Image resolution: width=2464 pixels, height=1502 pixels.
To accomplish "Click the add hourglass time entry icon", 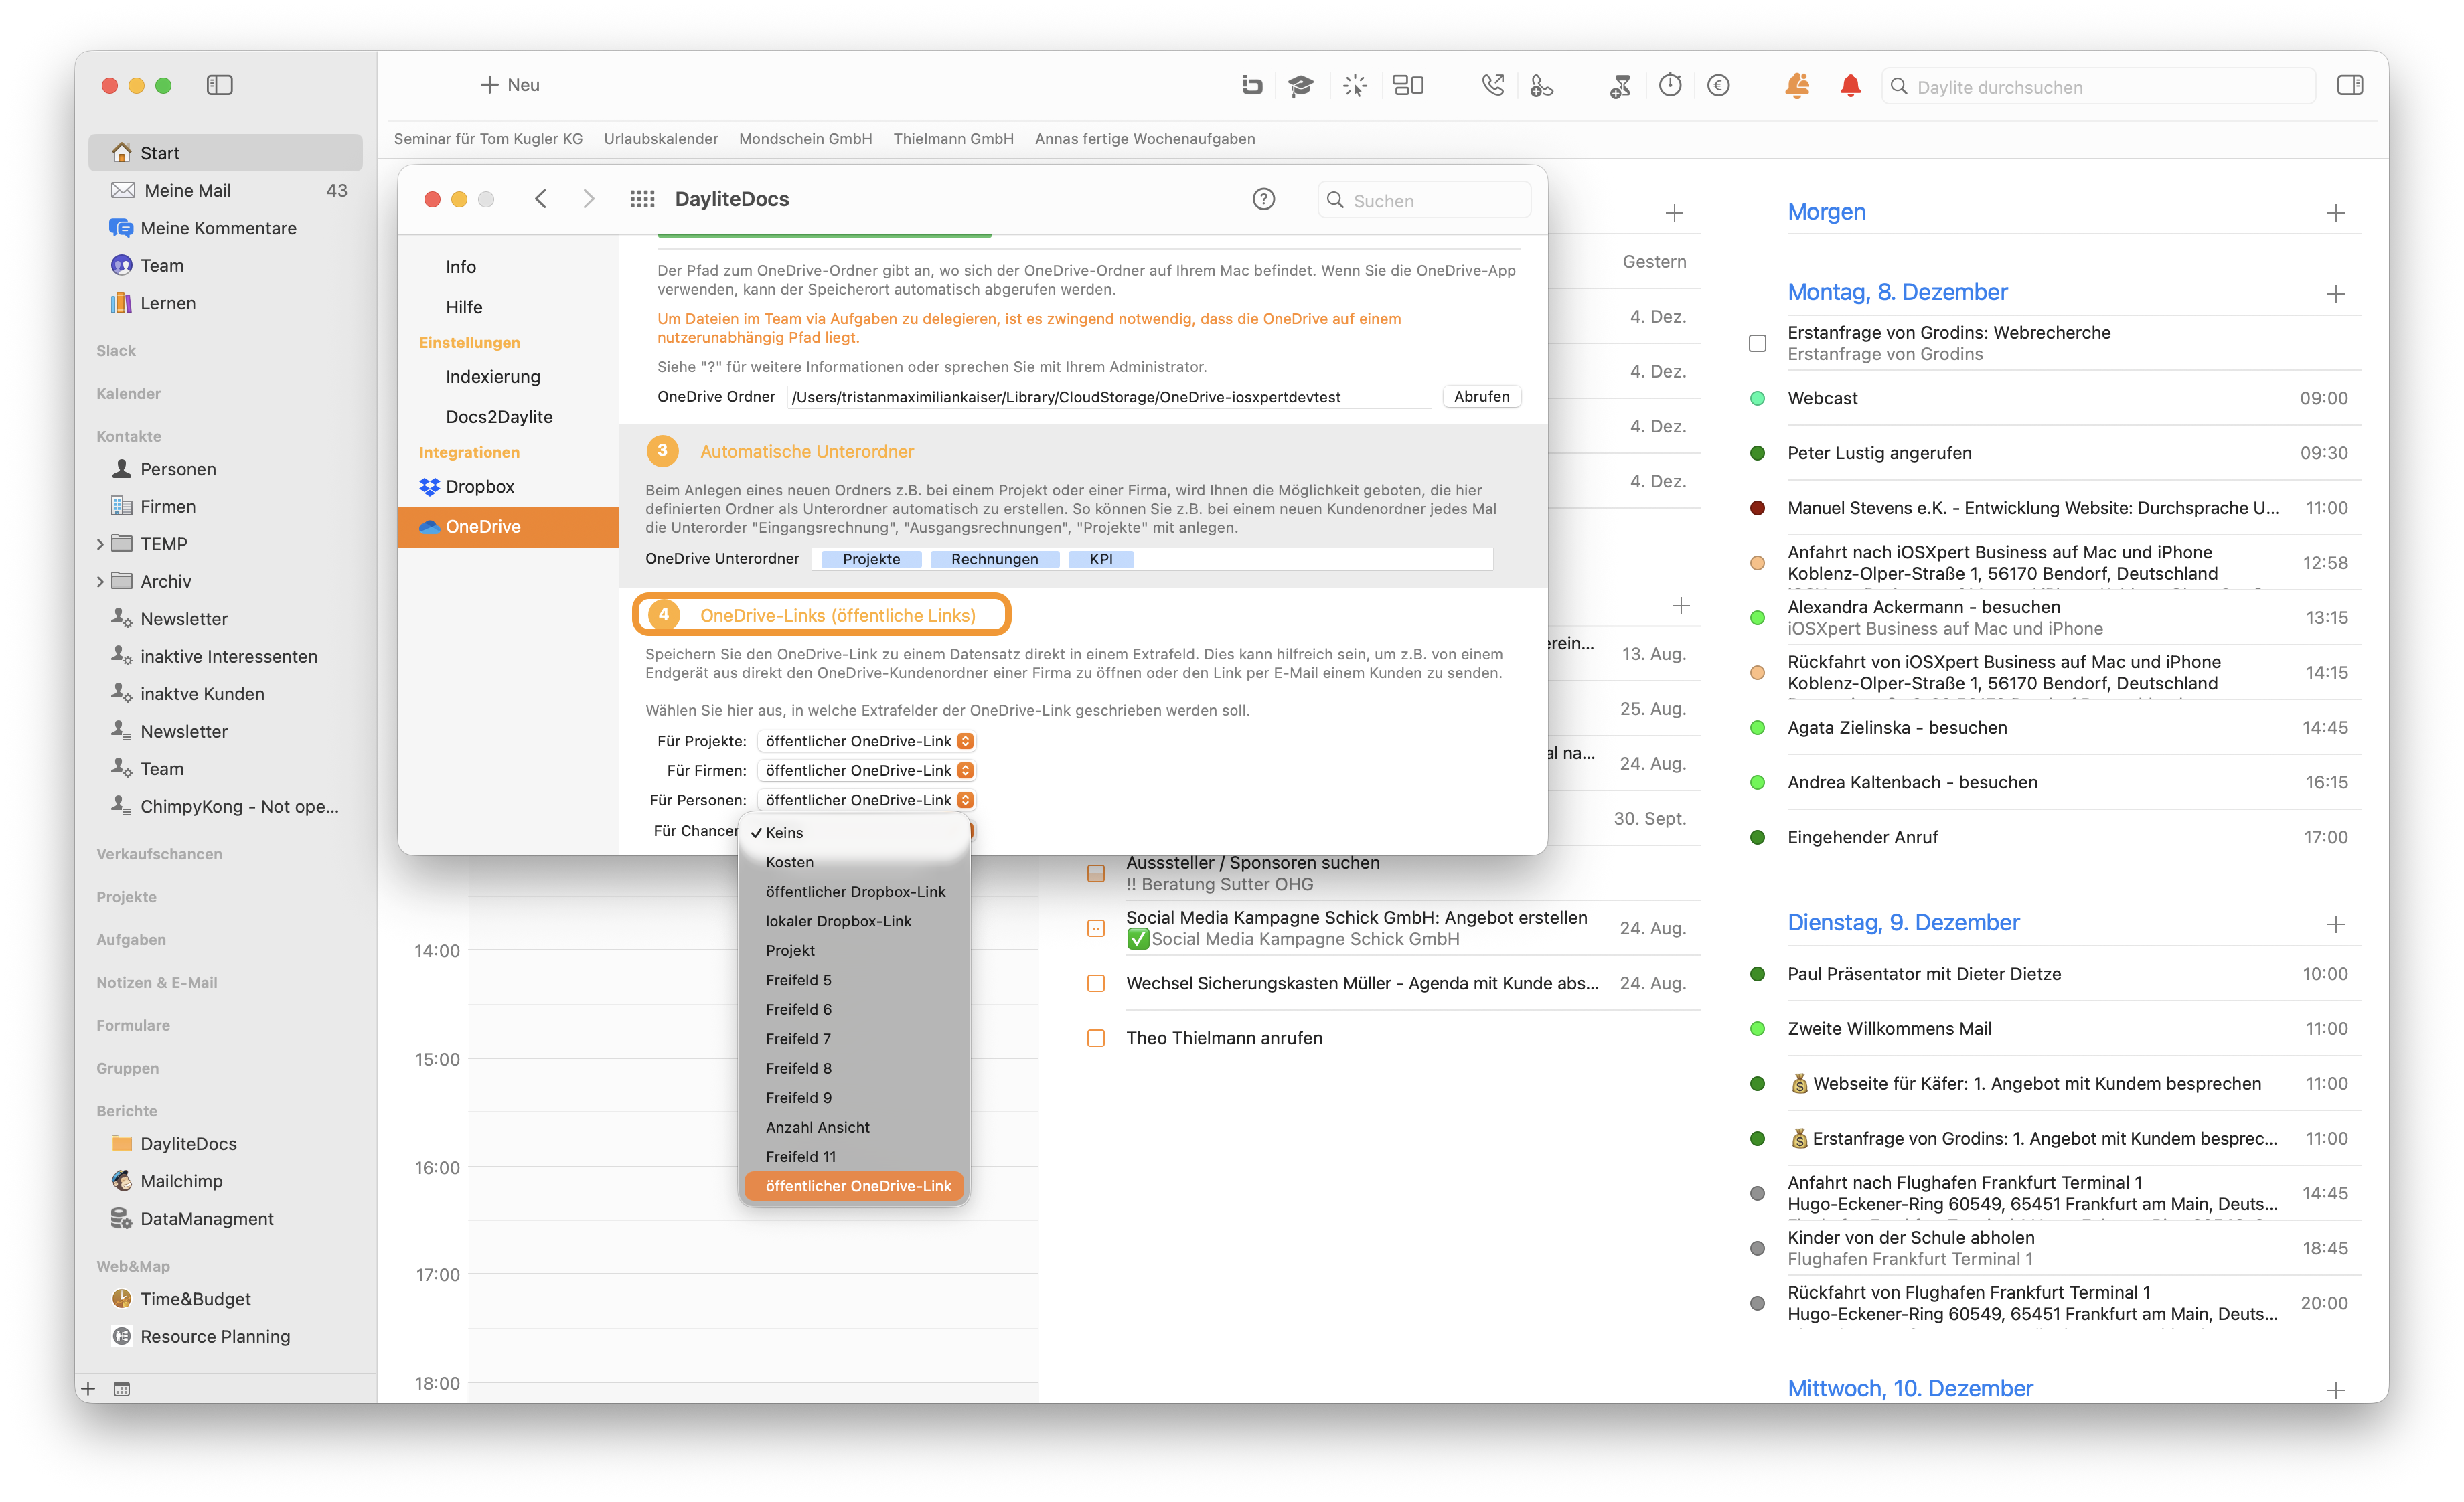I will coord(1620,86).
